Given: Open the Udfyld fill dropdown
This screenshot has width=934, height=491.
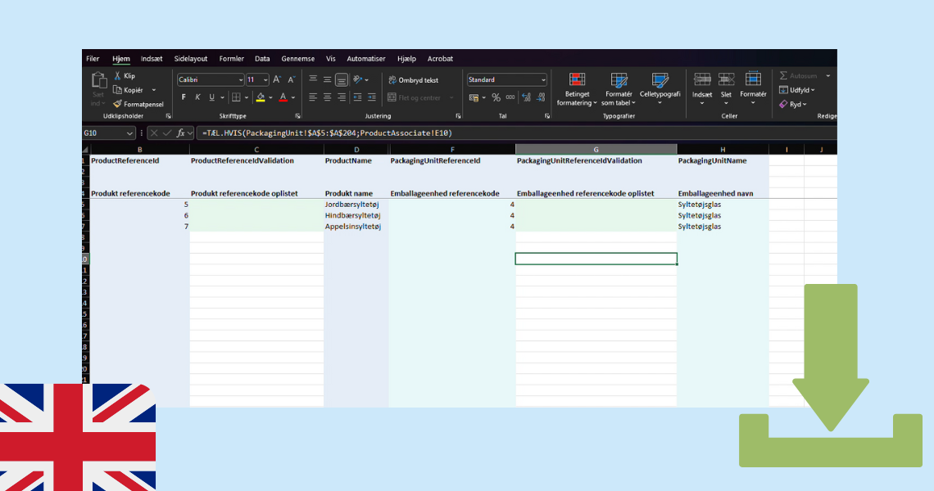Looking at the screenshot, I should pos(797,90).
